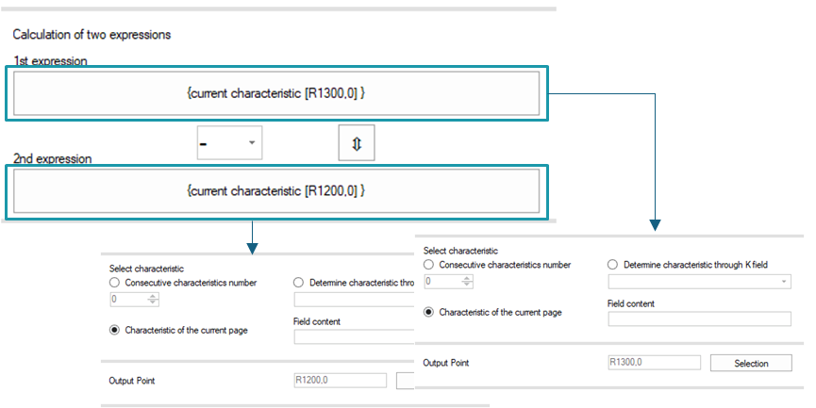Click the Selection button
The width and height of the screenshot is (816, 408).
point(751,364)
